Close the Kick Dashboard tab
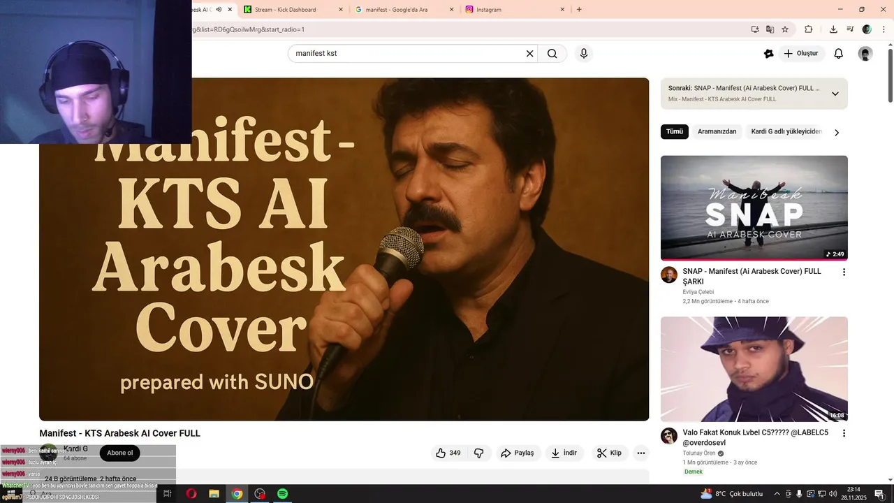Viewport: 894px width, 503px height. click(341, 9)
